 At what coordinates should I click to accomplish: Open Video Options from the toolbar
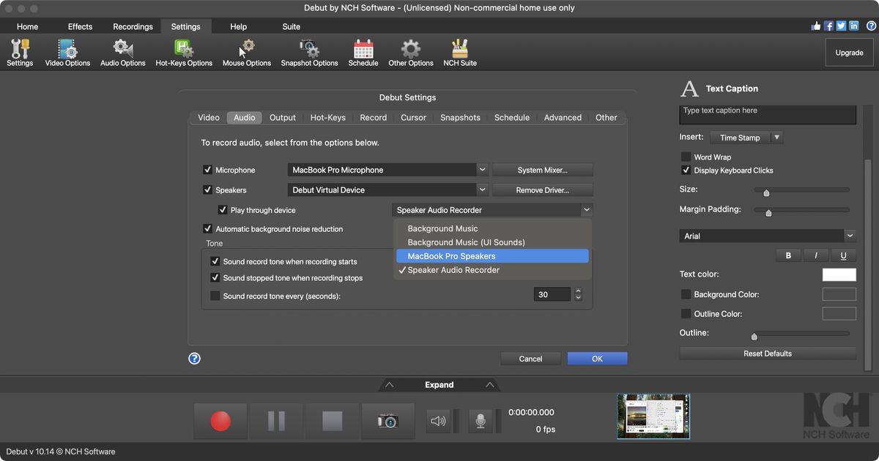67,51
